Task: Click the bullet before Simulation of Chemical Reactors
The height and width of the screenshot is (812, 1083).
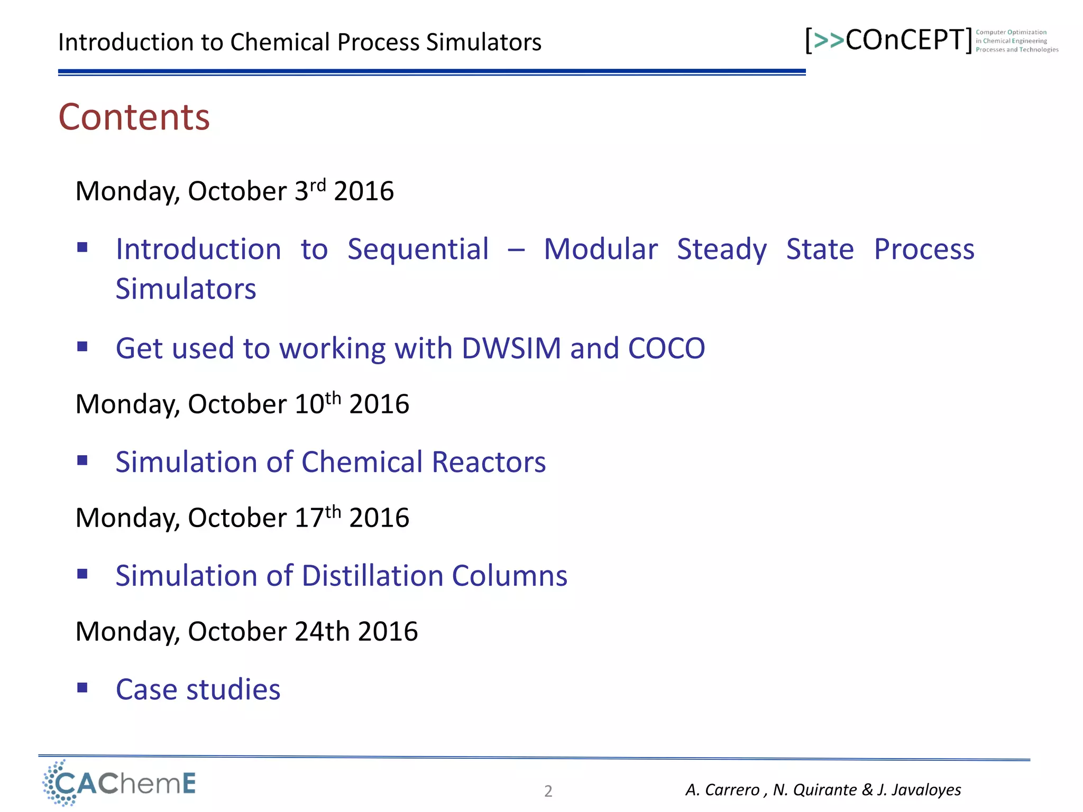Action: click(82, 460)
